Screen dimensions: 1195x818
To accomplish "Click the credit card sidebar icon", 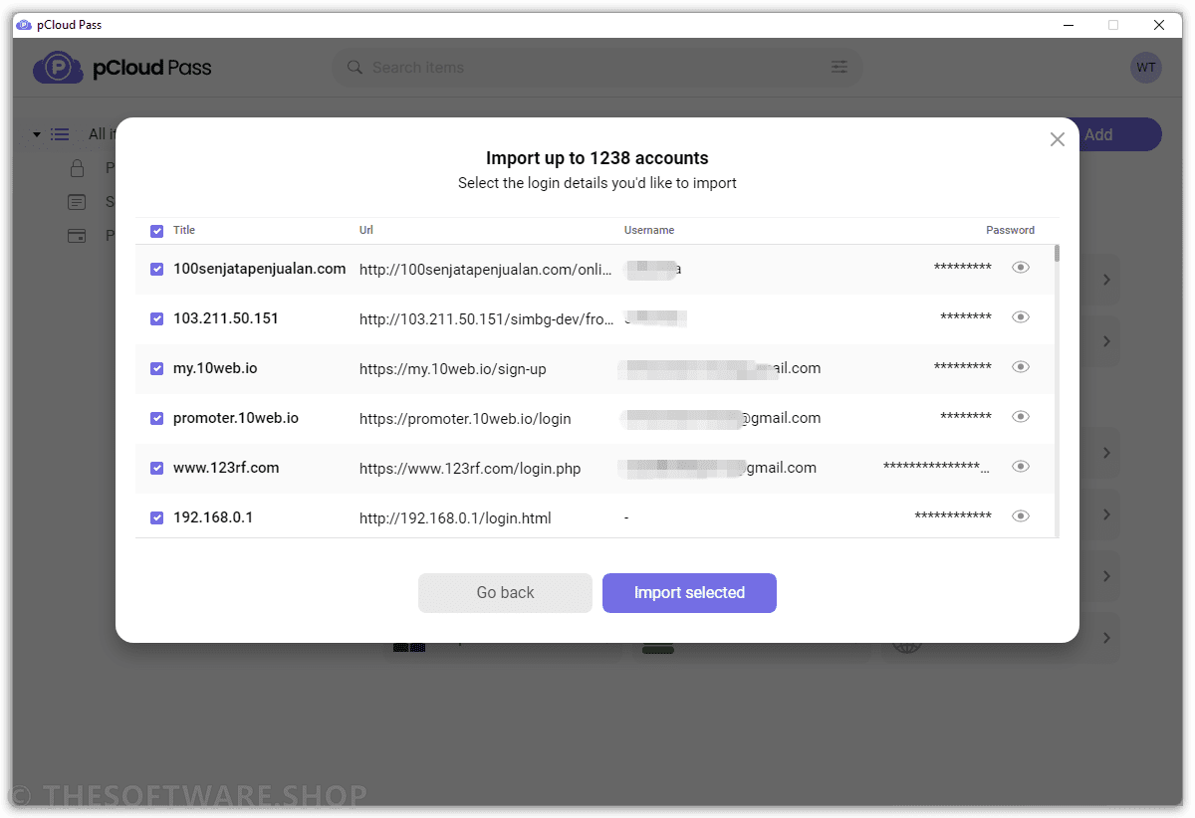I will coord(77,236).
